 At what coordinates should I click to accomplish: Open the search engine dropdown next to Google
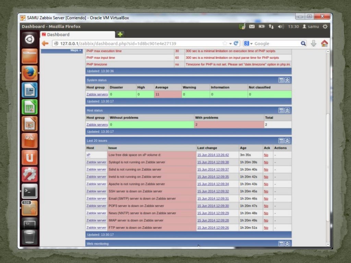pos(249,43)
